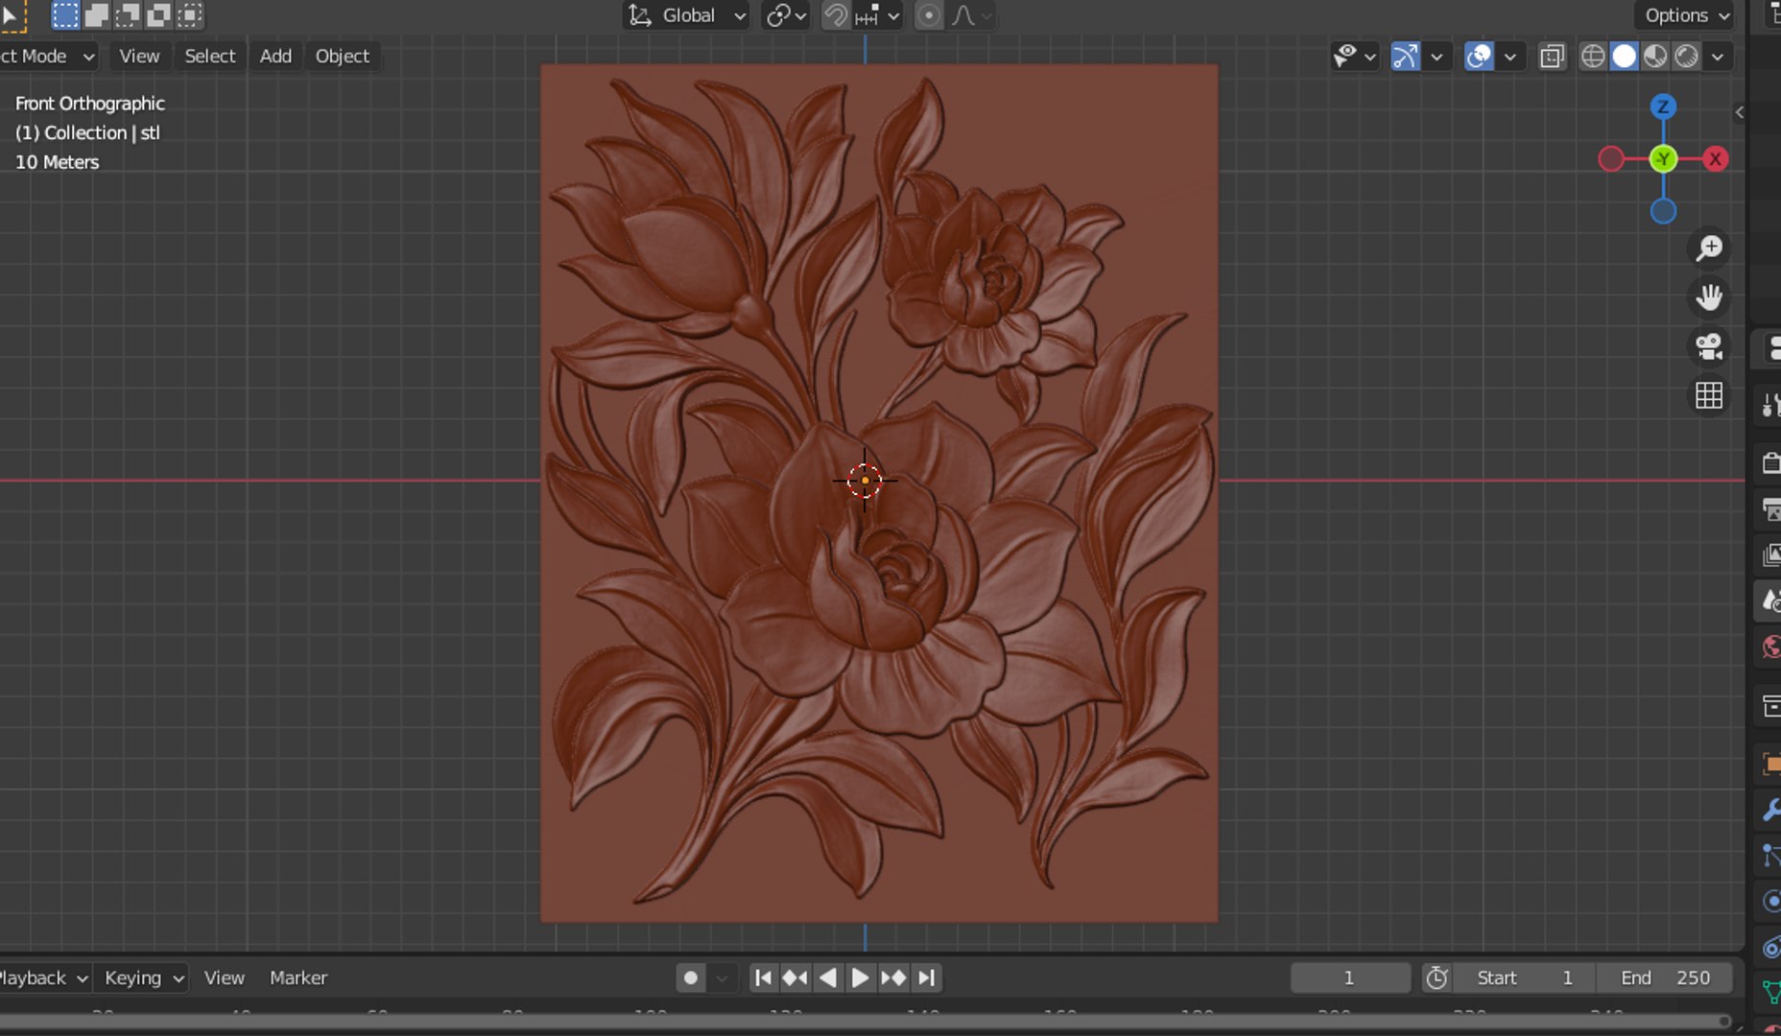Viewport: 1781px width, 1036px height.
Task: Select Material Preview viewport shading
Action: (1655, 57)
